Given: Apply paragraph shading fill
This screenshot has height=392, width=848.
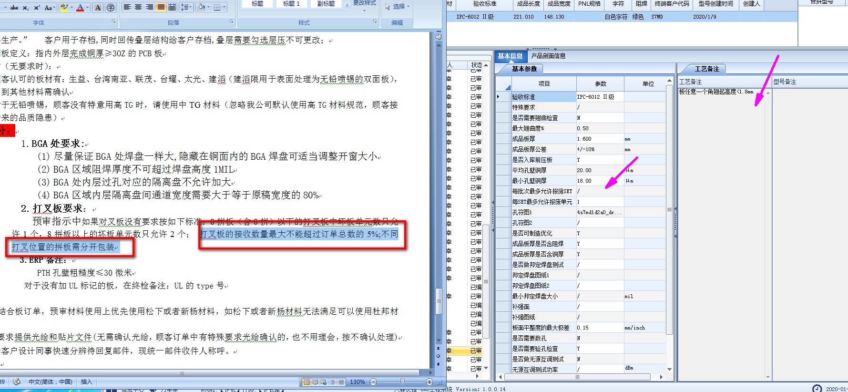Looking at the screenshot, I should tap(202, 7).
